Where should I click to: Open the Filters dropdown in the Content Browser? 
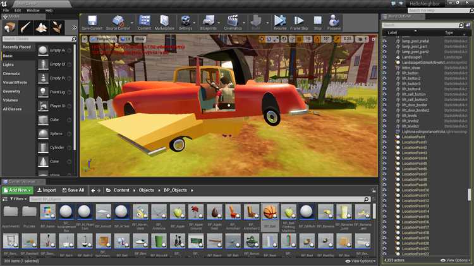coord(18,199)
